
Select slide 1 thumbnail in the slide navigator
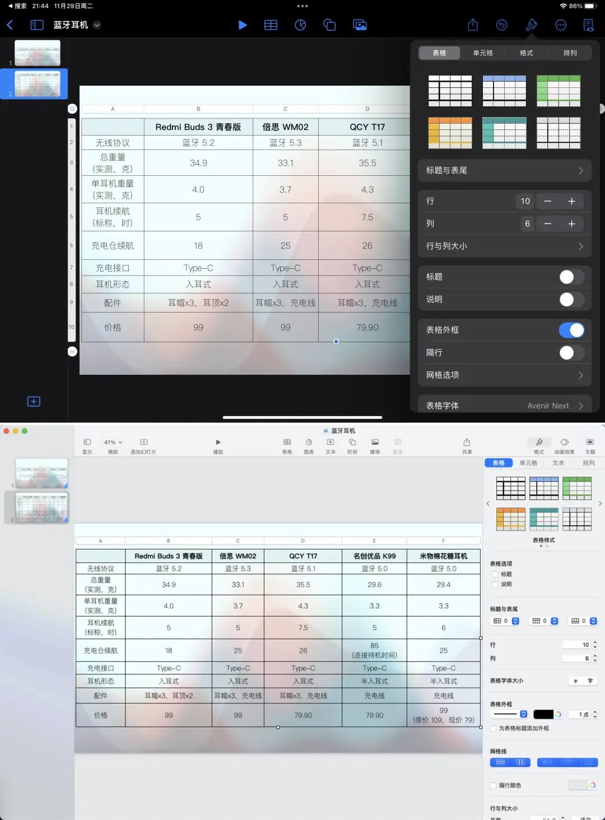[37, 52]
